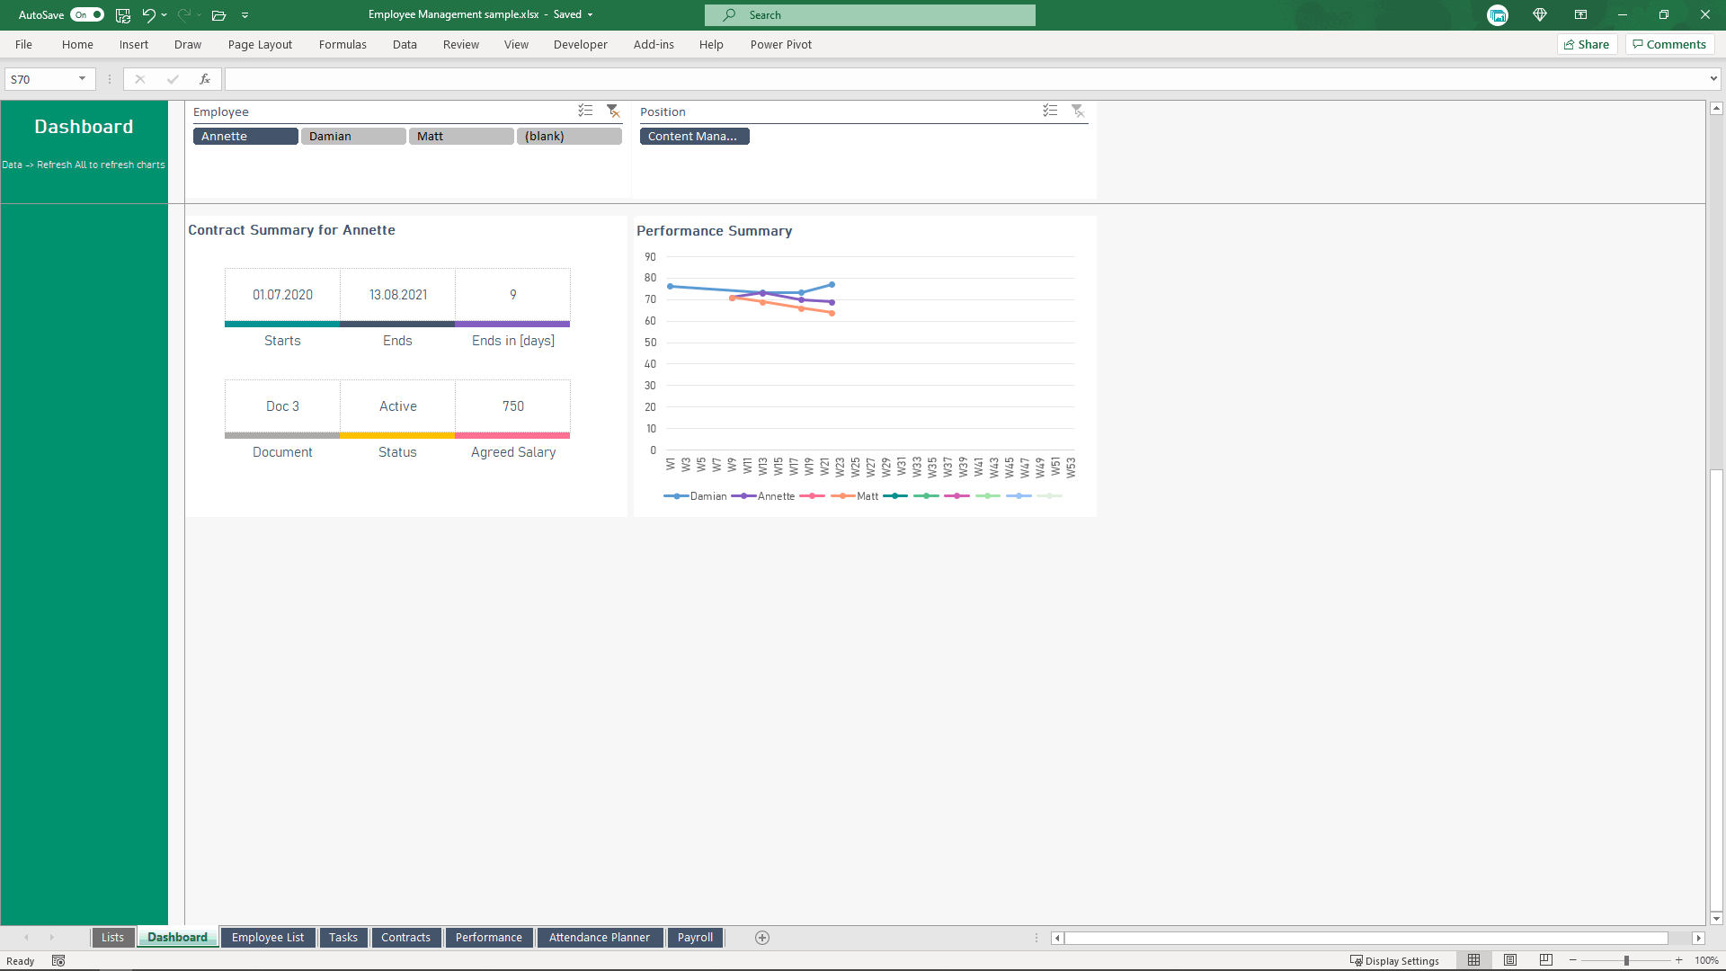
Task: Open the Home ribbon tab
Action: 77,44
